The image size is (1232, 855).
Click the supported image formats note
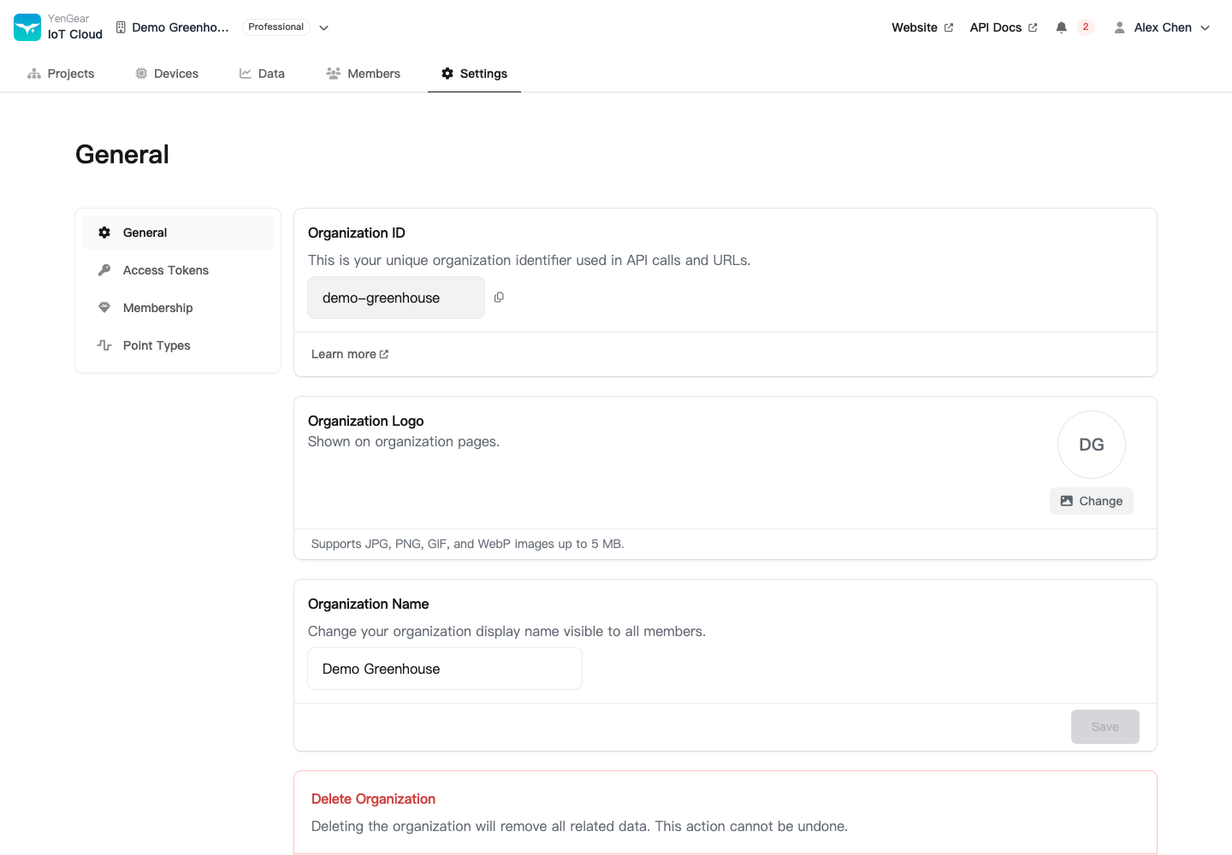point(468,544)
